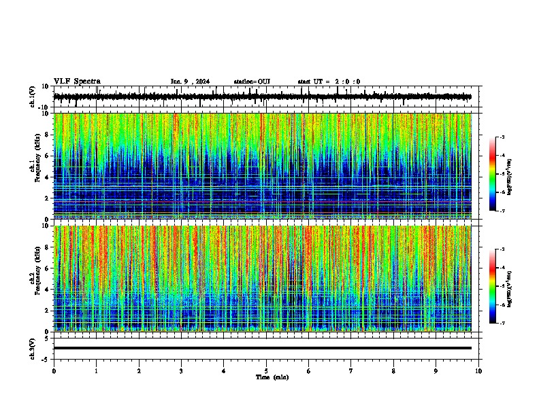Click time axis tick label "7"
This screenshot has height=416, width=539.
point(351,371)
